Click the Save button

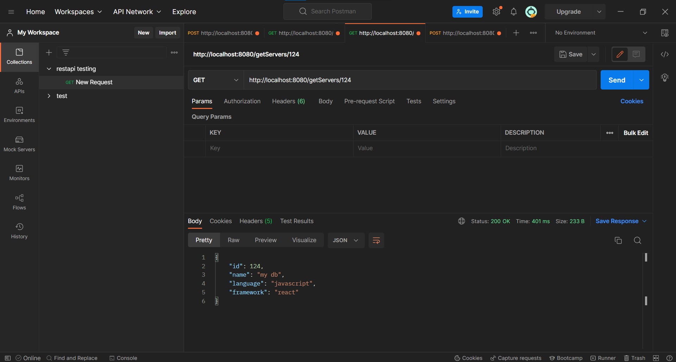tap(571, 54)
